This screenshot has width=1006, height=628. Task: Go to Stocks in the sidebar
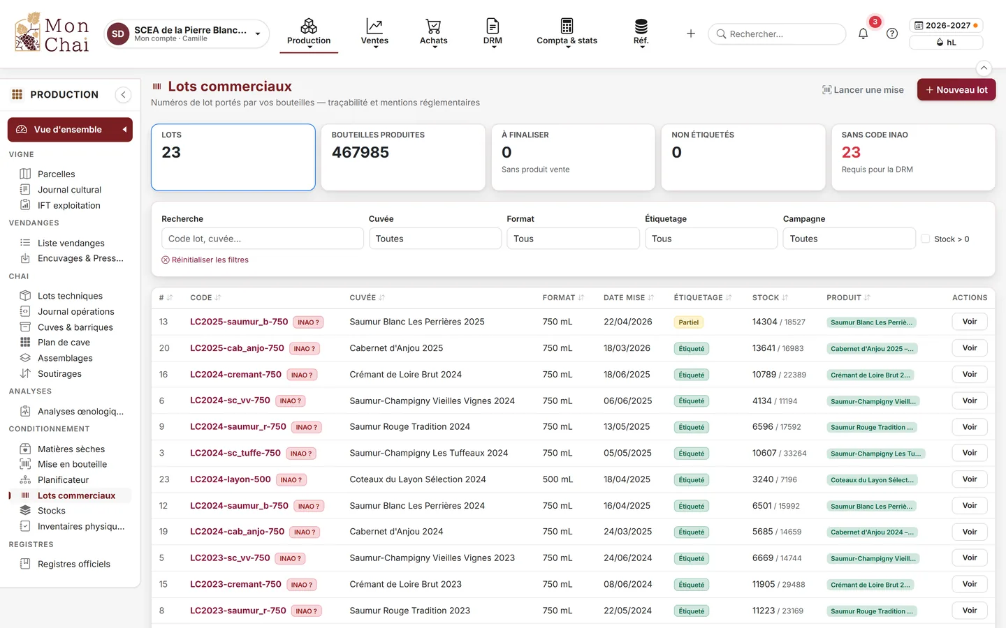coord(52,511)
